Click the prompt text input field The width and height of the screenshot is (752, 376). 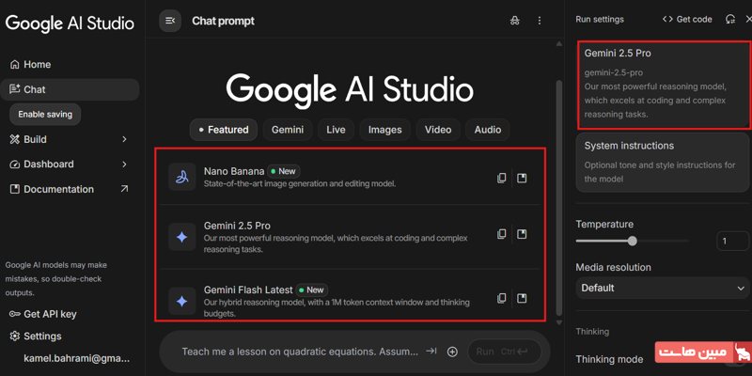coord(300,352)
